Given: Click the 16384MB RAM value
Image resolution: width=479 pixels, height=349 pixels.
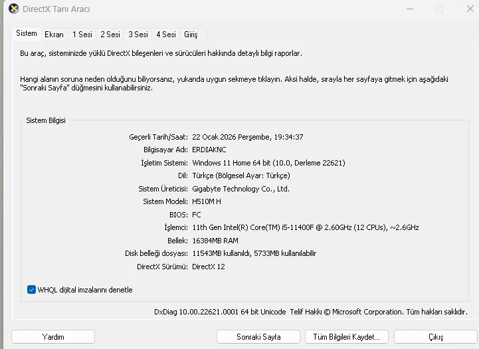Looking at the screenshot, I should coord(215,241).
